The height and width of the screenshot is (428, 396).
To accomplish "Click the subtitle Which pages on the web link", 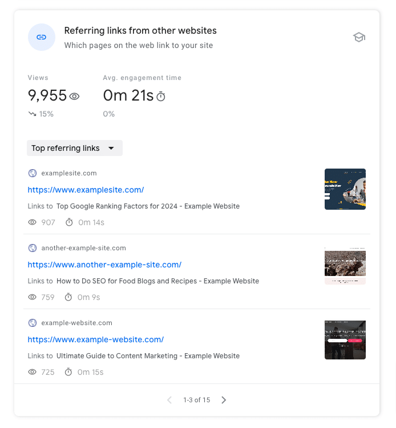I will 139,45.
